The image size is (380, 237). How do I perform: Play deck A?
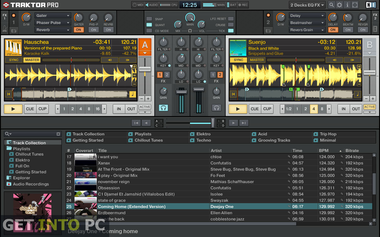13,109
